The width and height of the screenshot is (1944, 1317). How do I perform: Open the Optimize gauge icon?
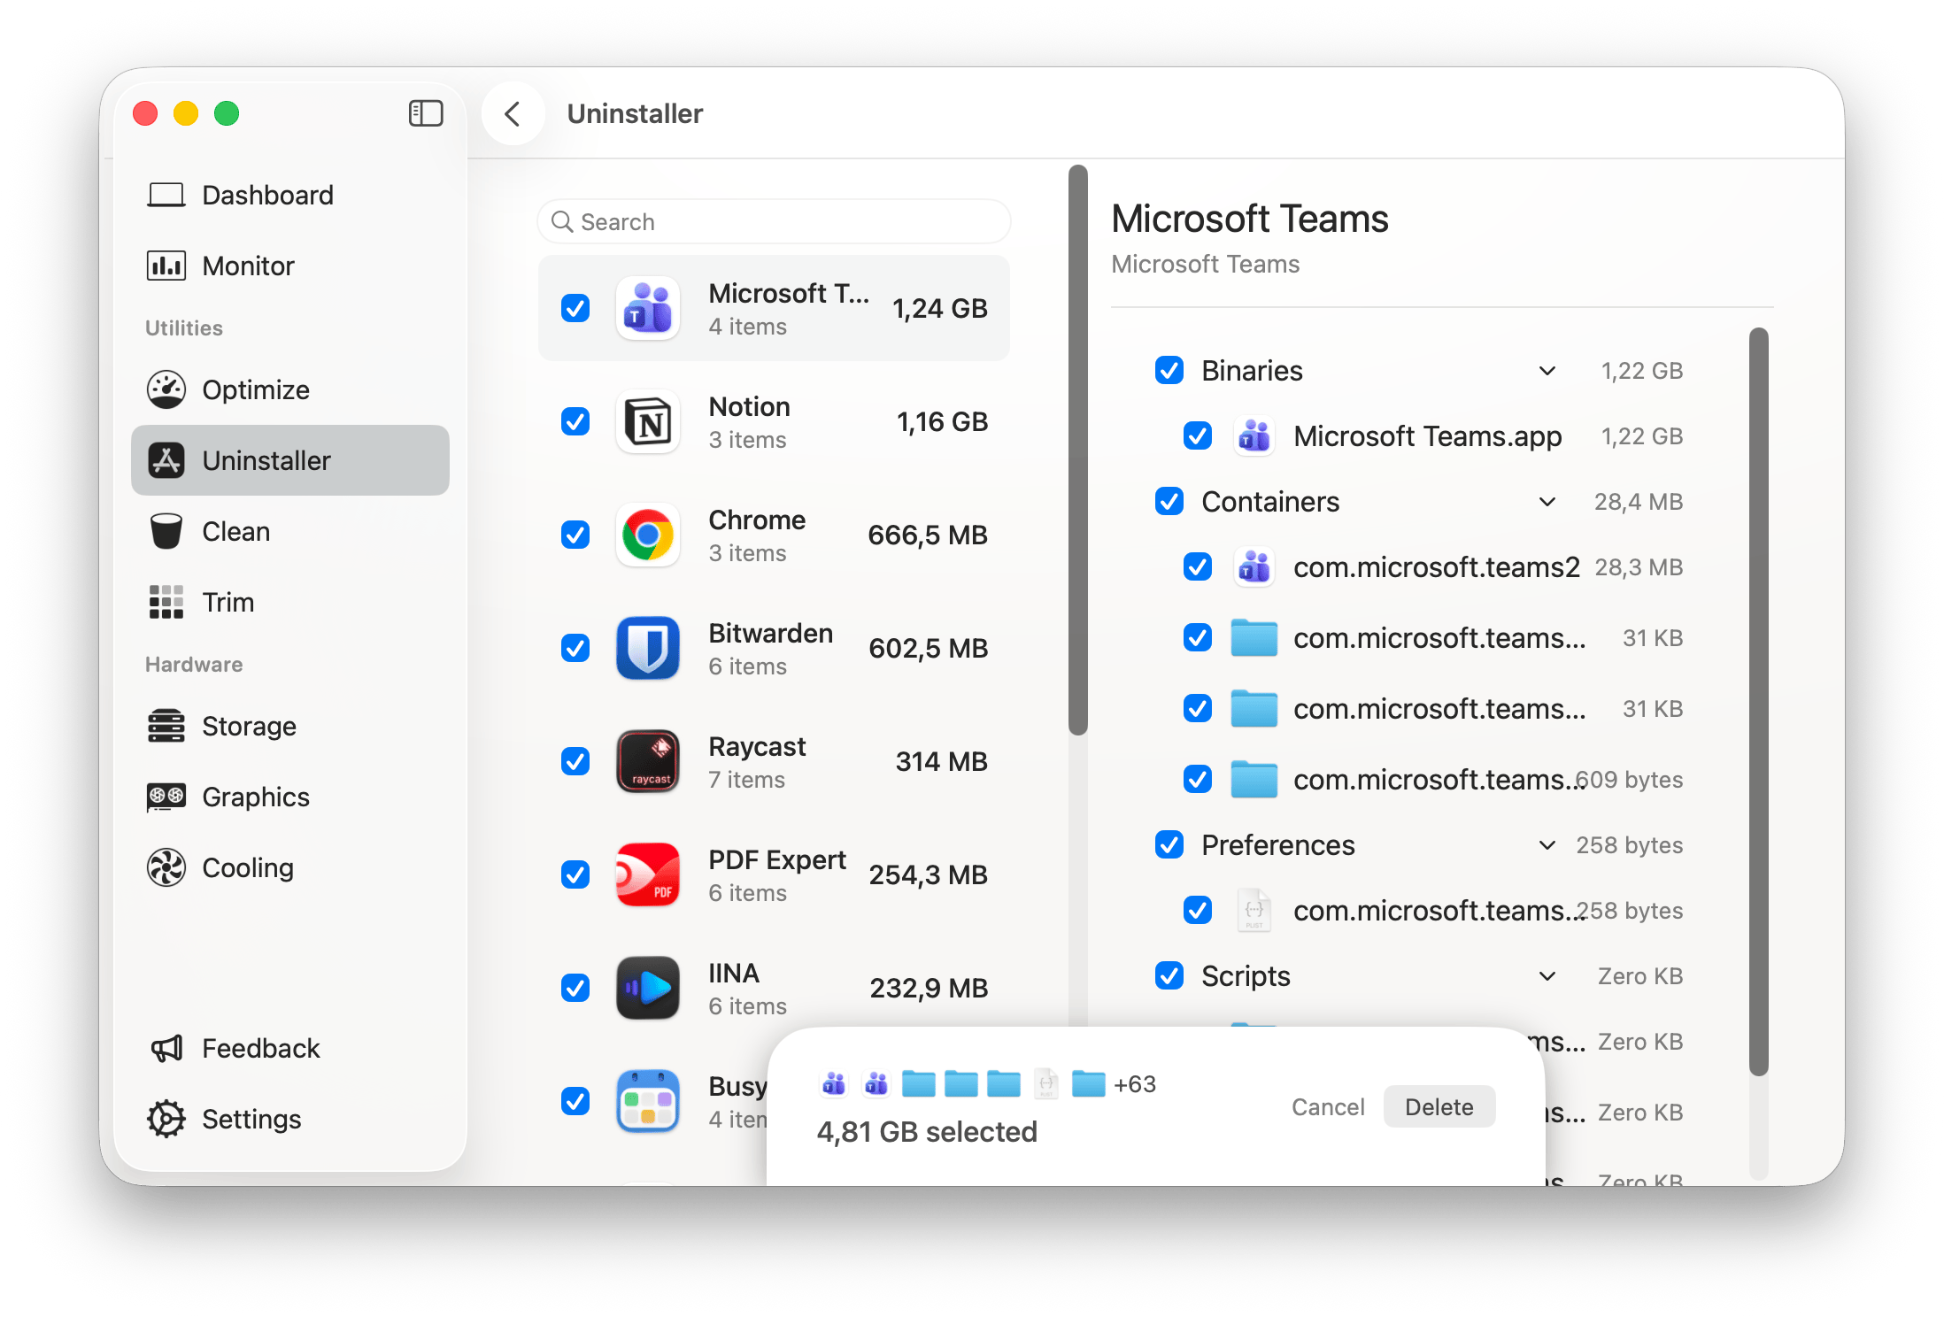166,389
